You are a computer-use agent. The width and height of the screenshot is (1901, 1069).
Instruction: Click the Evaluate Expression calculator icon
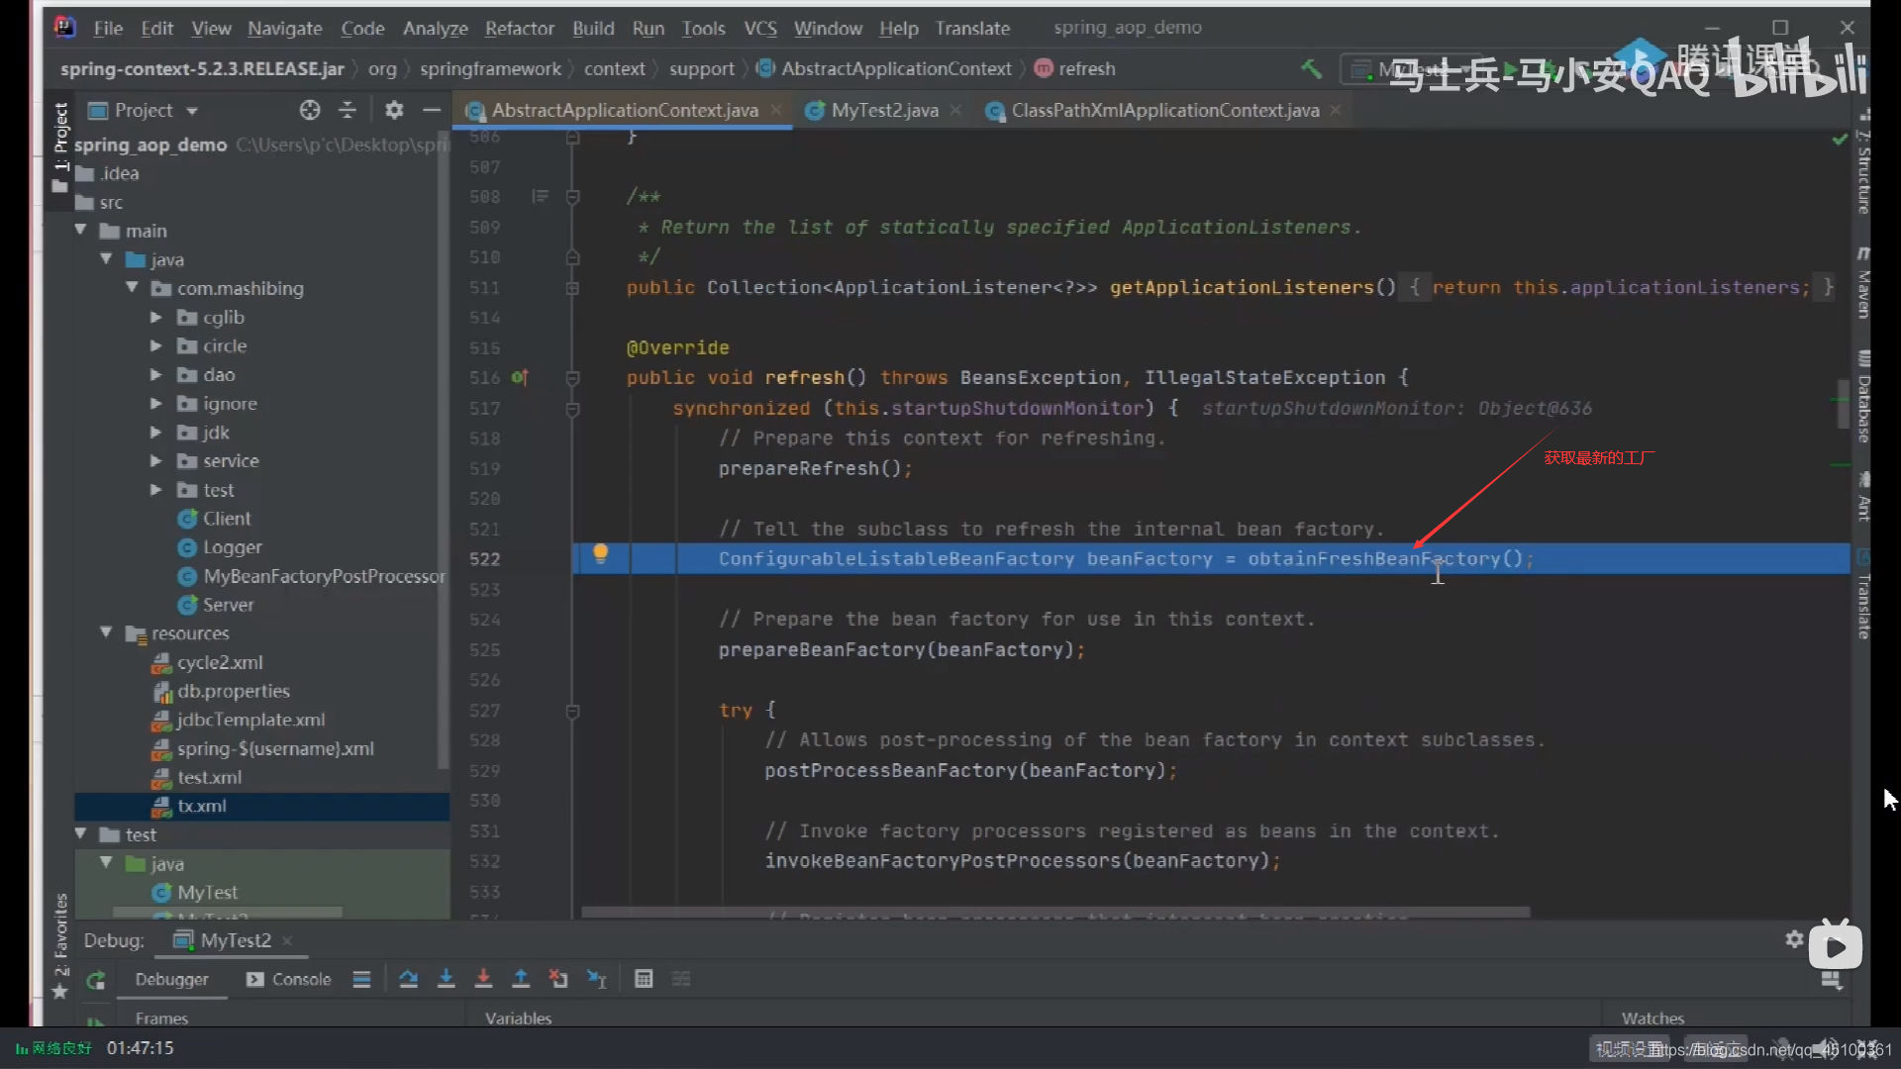coord(644,979)
